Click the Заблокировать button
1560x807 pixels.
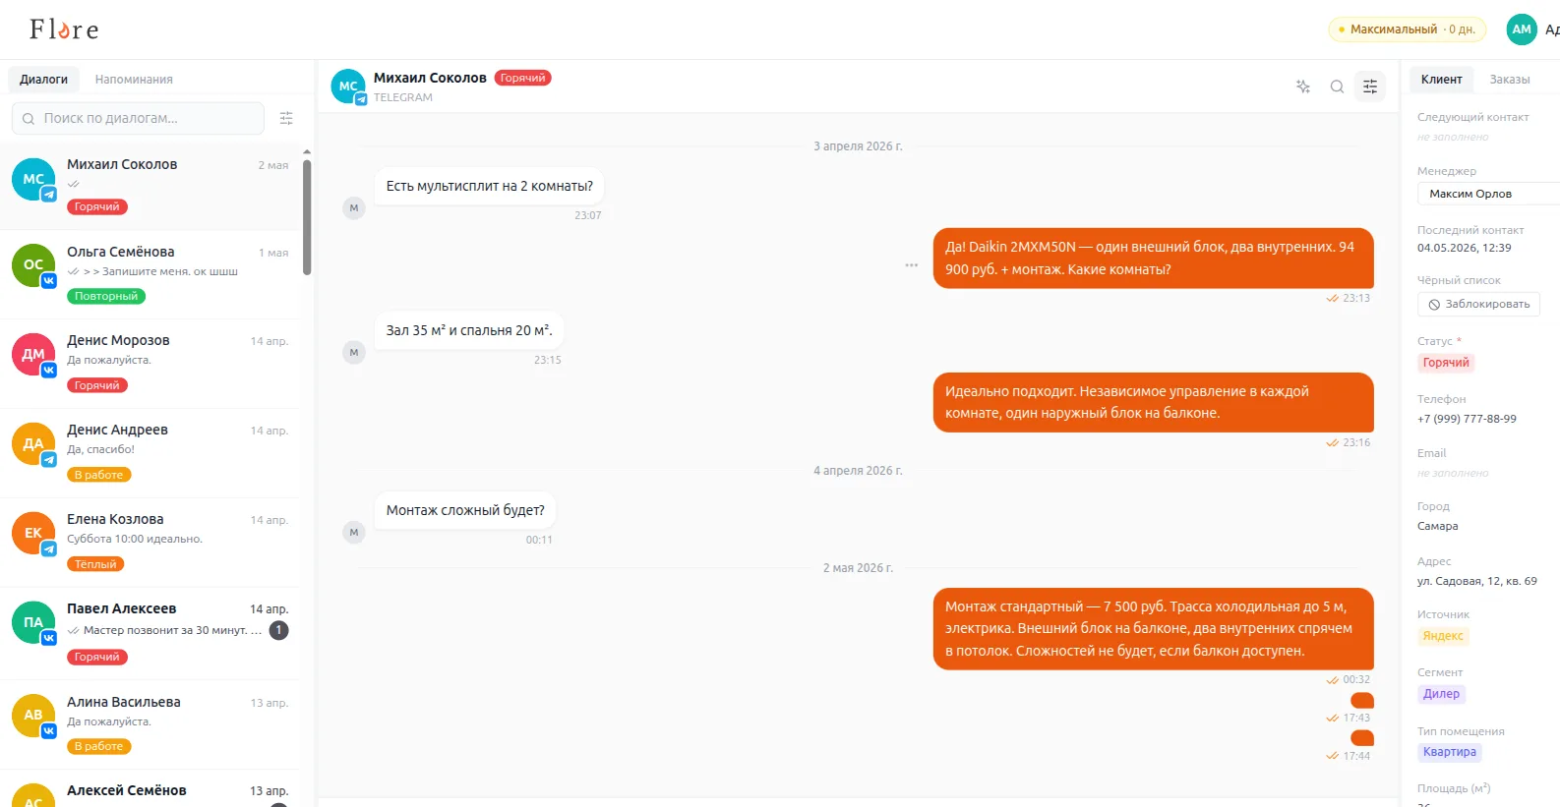click(x=1478, y=305)
